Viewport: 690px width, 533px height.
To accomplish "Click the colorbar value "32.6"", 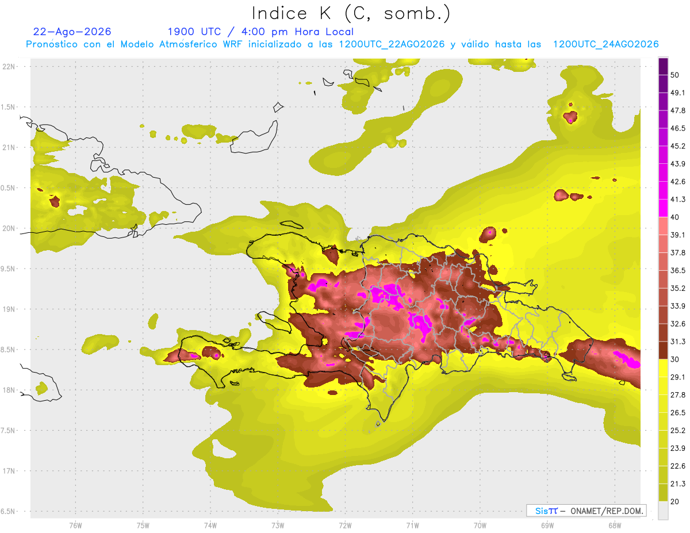I will (x=678, y=324).
